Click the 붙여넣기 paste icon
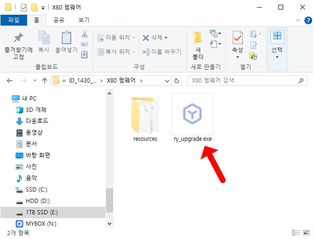Image resolution: width=314 pixels, height=239 pixels. [67, 42]
